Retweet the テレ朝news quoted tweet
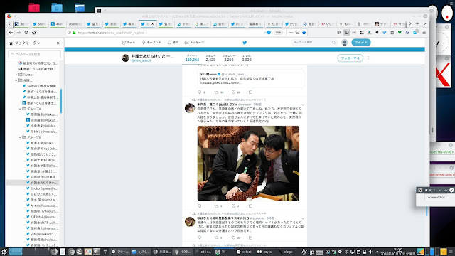This screenshot has height=256, width=455. click(x=216, y=92)
